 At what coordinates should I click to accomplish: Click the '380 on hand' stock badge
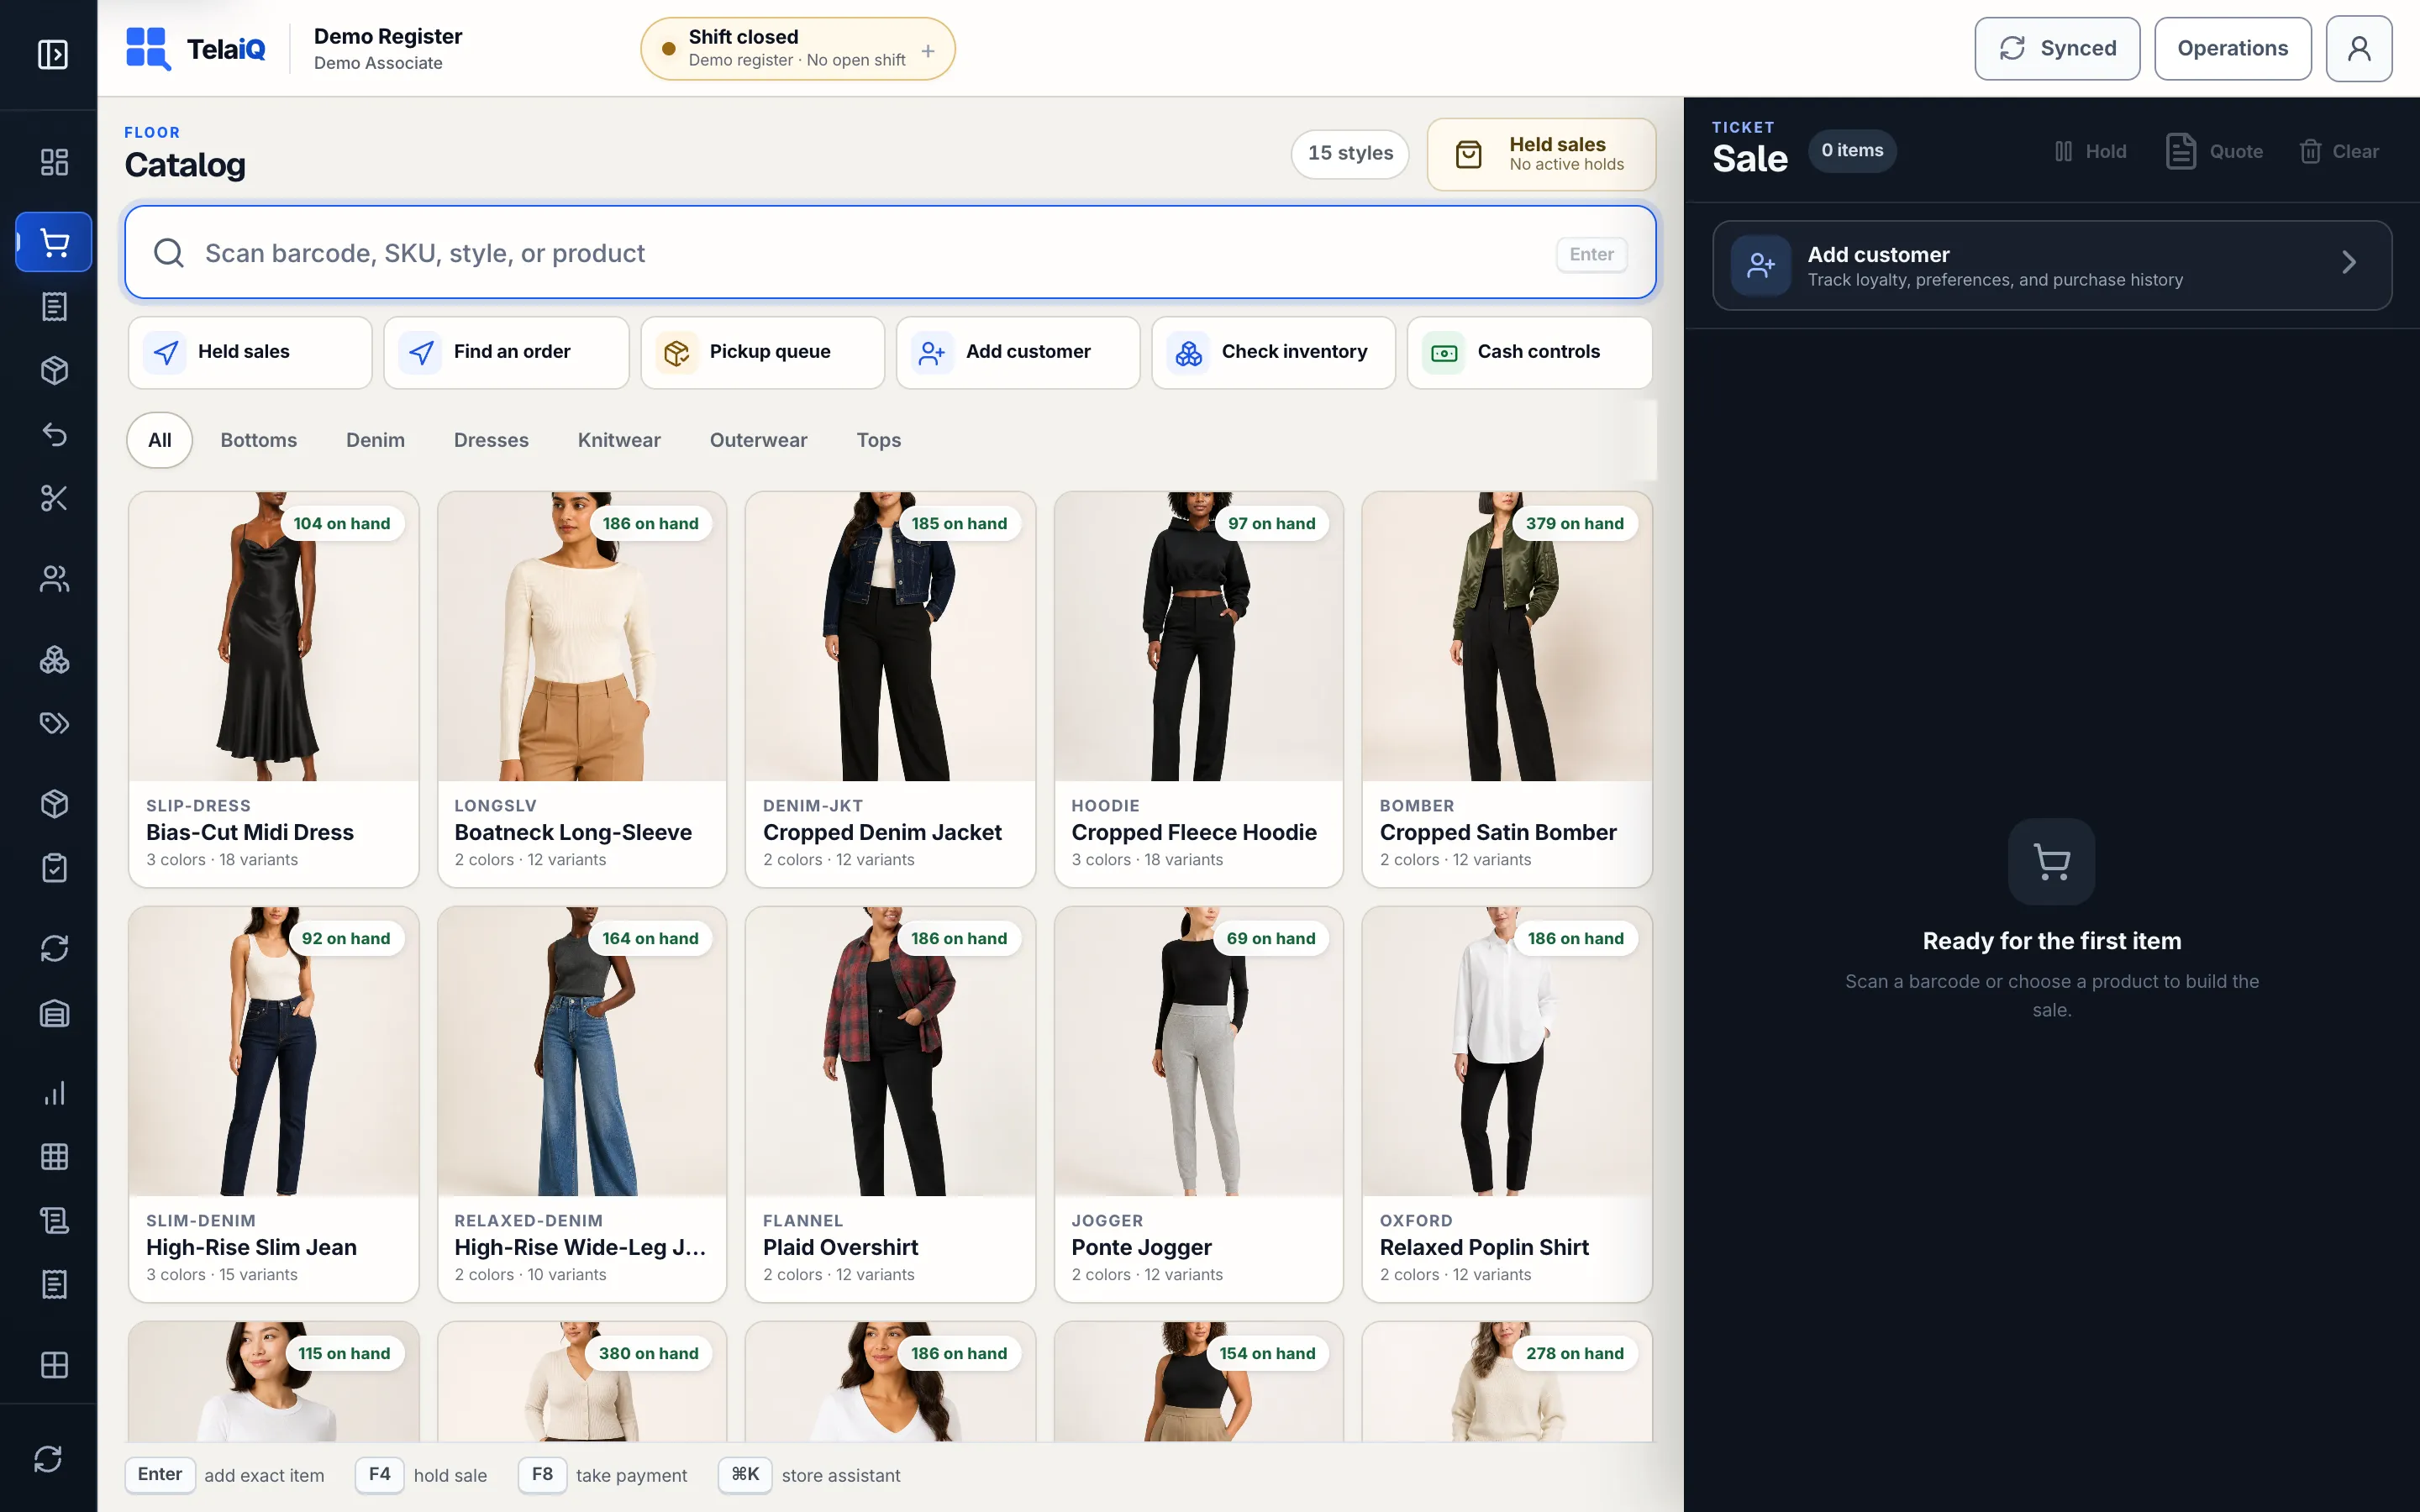[x=648, y=1353]
